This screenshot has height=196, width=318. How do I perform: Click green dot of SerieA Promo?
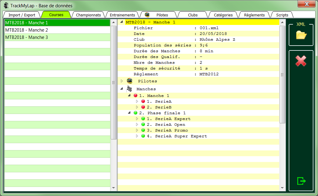tap(143, 130)
